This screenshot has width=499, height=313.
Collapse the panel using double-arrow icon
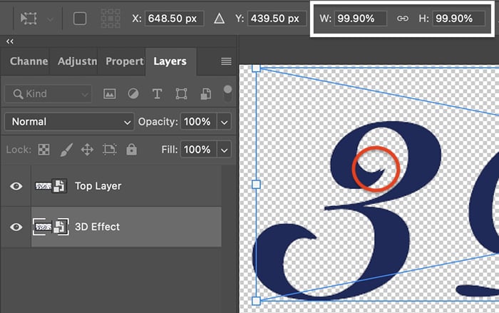coord(10,41)
